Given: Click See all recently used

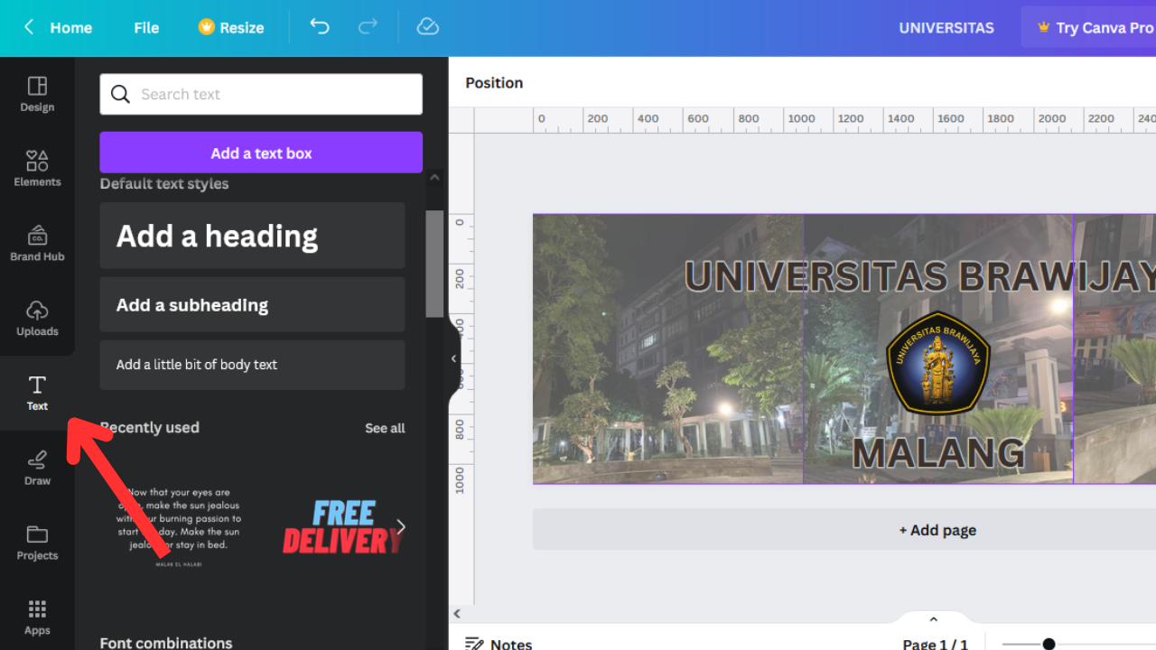Looking at the screenshot, I should click(x=385, y=428).
